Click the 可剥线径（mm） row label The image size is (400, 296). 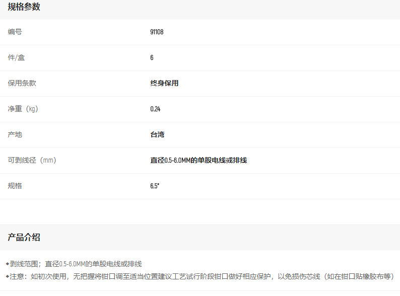point(32,160)
